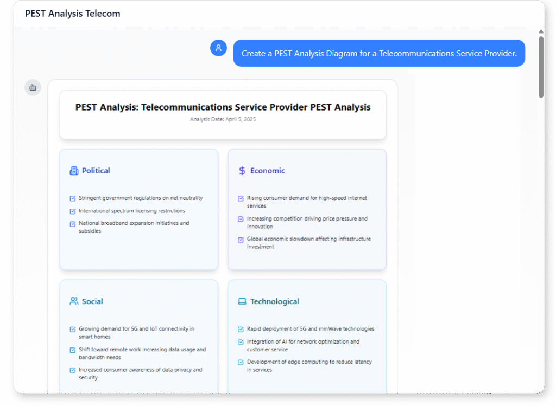The width and height of the screenshot is (556, 406).
Task: Toggle checkbox for edge computing development
Action: pyautogui.click(x=241, y=362)
